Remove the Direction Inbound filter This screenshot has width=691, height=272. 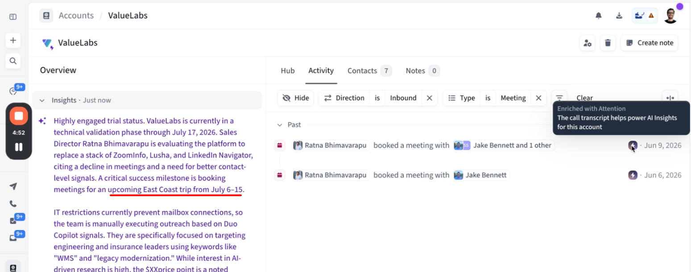tap(429, 98)
